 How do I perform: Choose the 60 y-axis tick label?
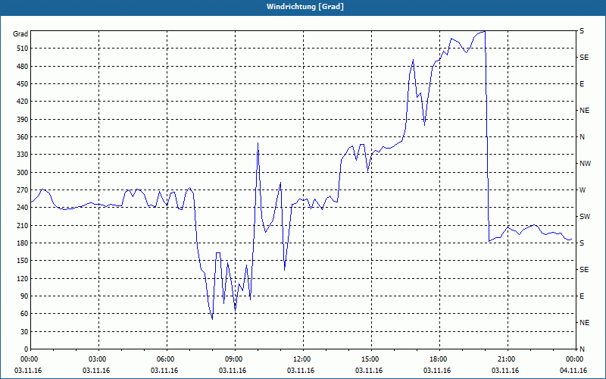tap(24, 314)
